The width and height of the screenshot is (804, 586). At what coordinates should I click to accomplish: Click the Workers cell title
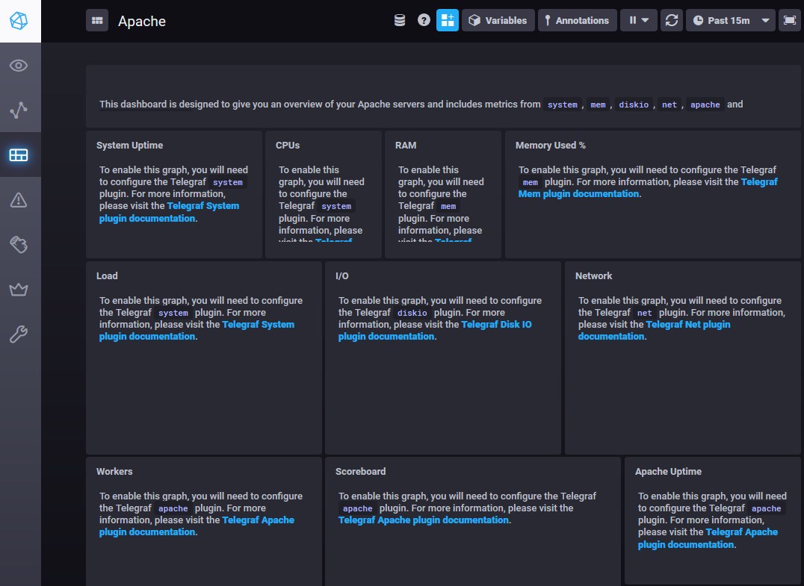114,472
